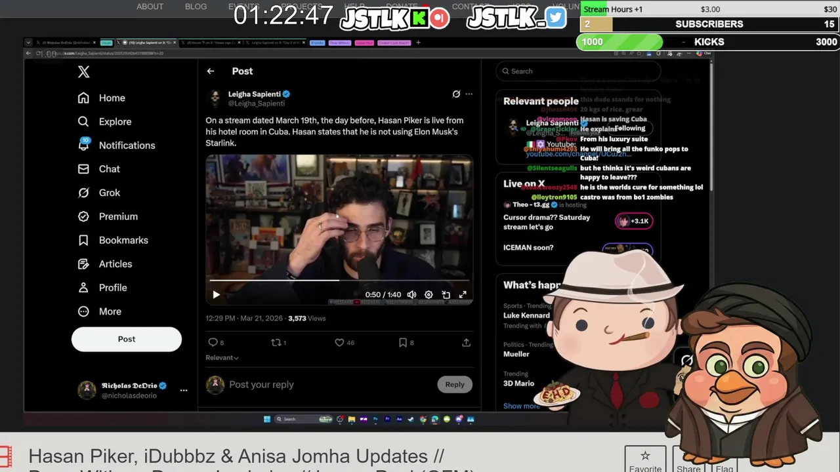Click the repost icon with 1

point(279,342)
